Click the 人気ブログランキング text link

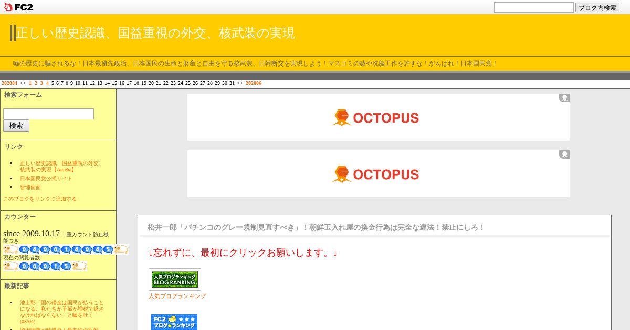pos(177,296)
